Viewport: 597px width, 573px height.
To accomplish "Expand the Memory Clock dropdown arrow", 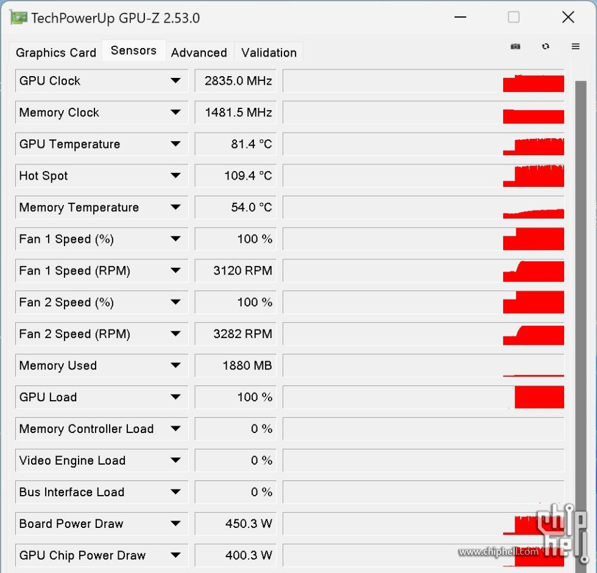I will click(x=175, y=112).
